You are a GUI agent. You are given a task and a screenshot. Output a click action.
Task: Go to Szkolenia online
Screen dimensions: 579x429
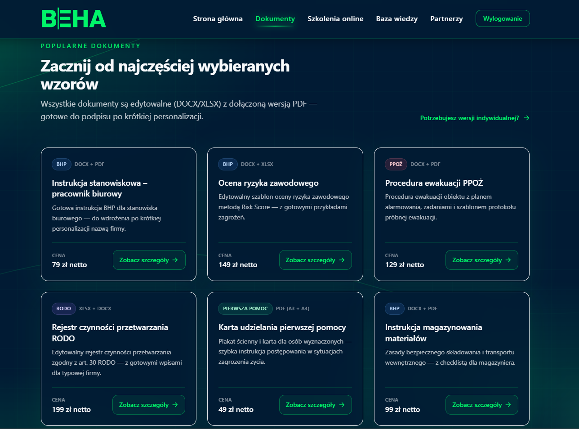(x=335, y=19)
